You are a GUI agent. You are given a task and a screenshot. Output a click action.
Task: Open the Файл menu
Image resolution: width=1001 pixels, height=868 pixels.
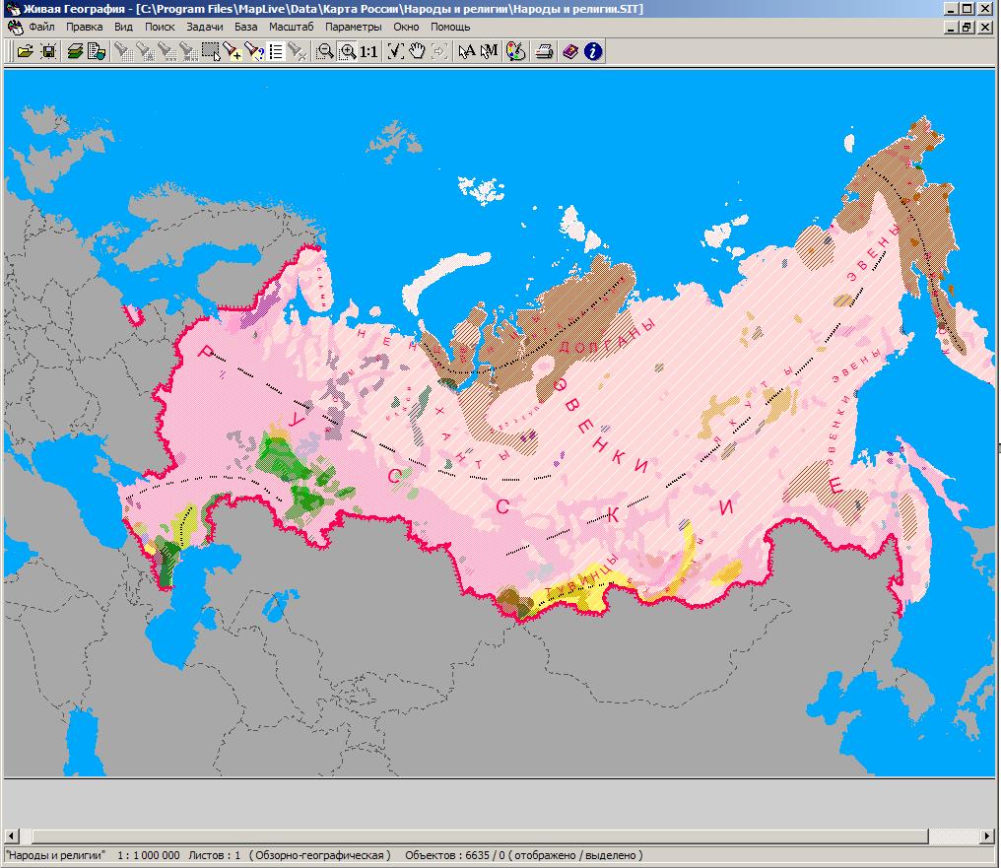tap(41, 27)
